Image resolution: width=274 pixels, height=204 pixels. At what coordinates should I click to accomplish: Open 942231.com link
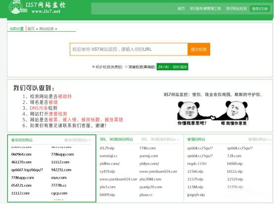[x=61, y=170]
